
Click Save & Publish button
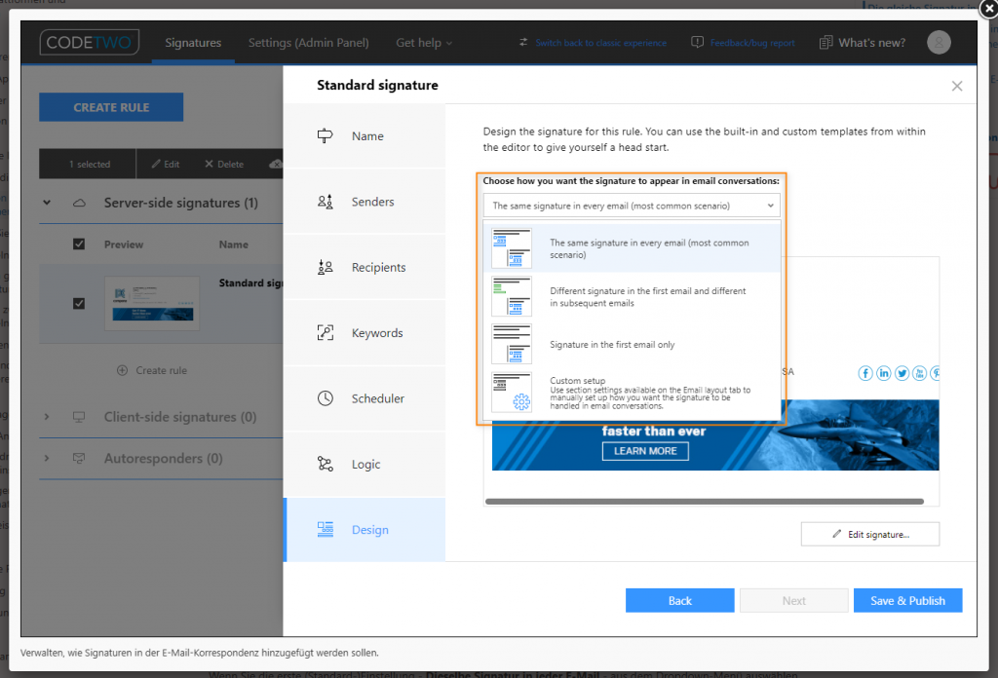pos(907,600)
